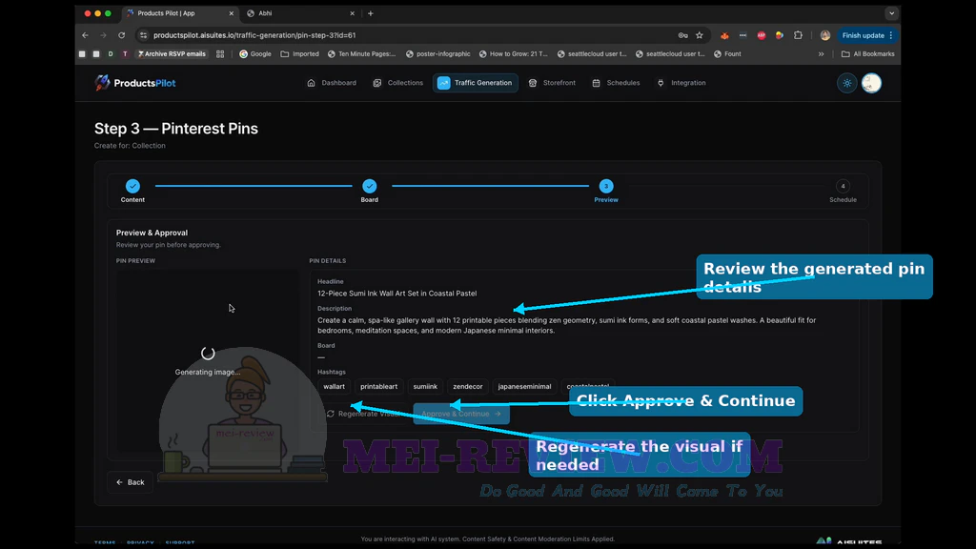Open the Ten Minute Pages bookmark
The height and width of the screenshot is (549, 976).
[x=361, y=54]
